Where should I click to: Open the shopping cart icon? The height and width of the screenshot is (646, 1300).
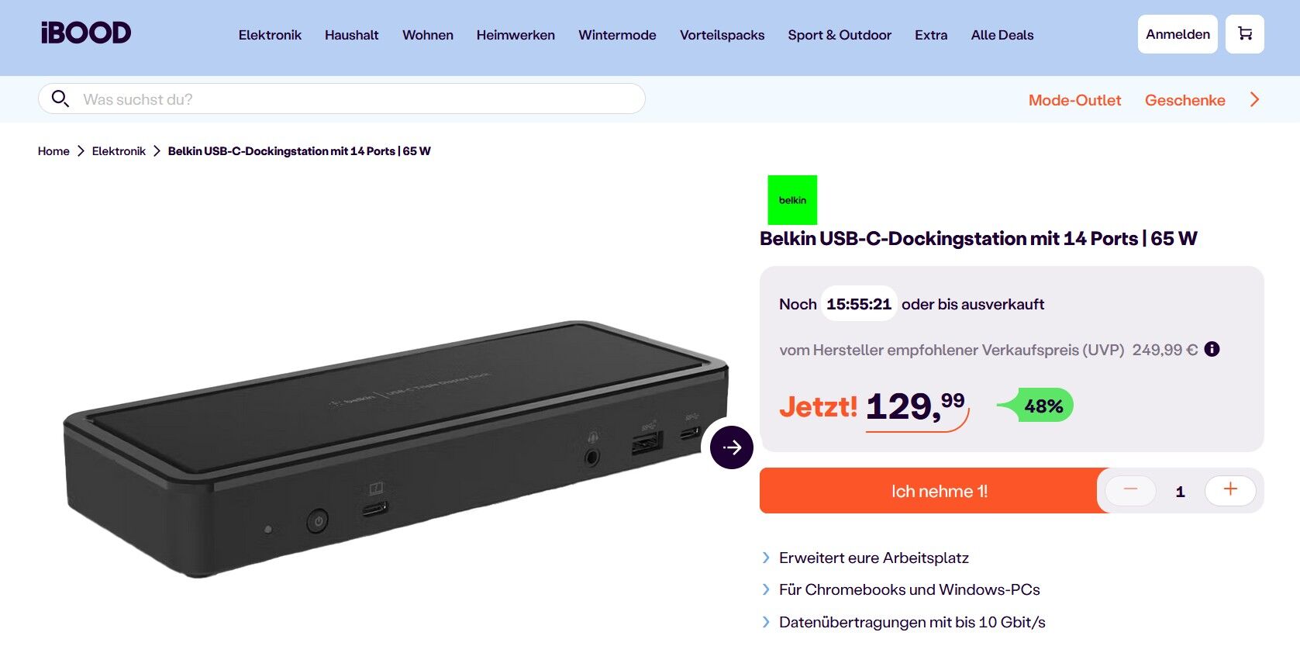tap(1244, 34)
